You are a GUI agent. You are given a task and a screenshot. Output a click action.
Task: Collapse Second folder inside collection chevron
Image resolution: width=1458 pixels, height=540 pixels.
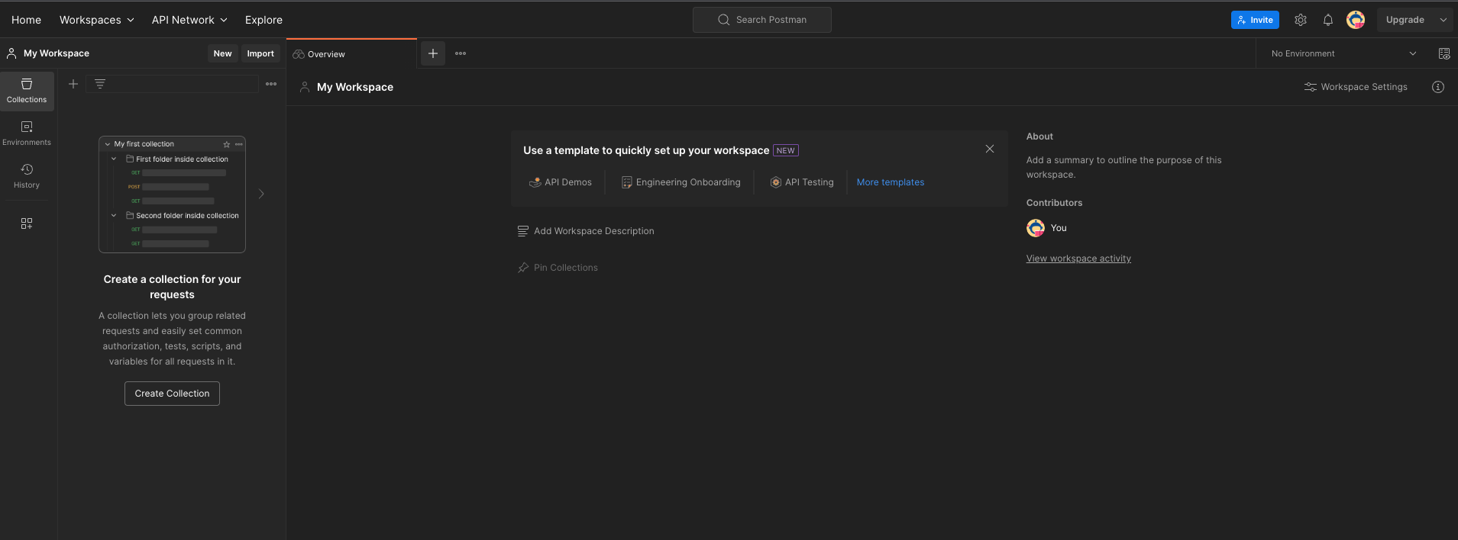114,216
